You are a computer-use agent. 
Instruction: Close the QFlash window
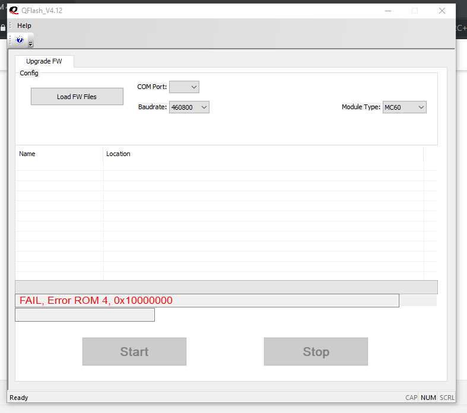tap(442, 11)
